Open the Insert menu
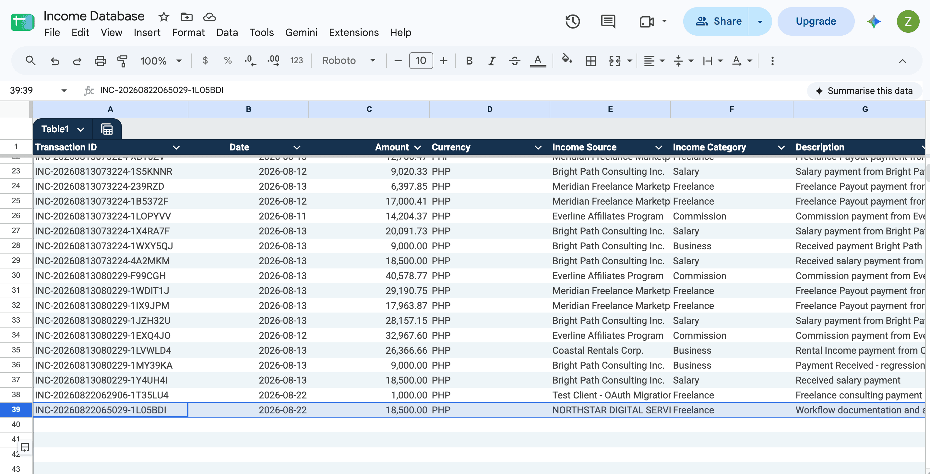 pos(147,32)
